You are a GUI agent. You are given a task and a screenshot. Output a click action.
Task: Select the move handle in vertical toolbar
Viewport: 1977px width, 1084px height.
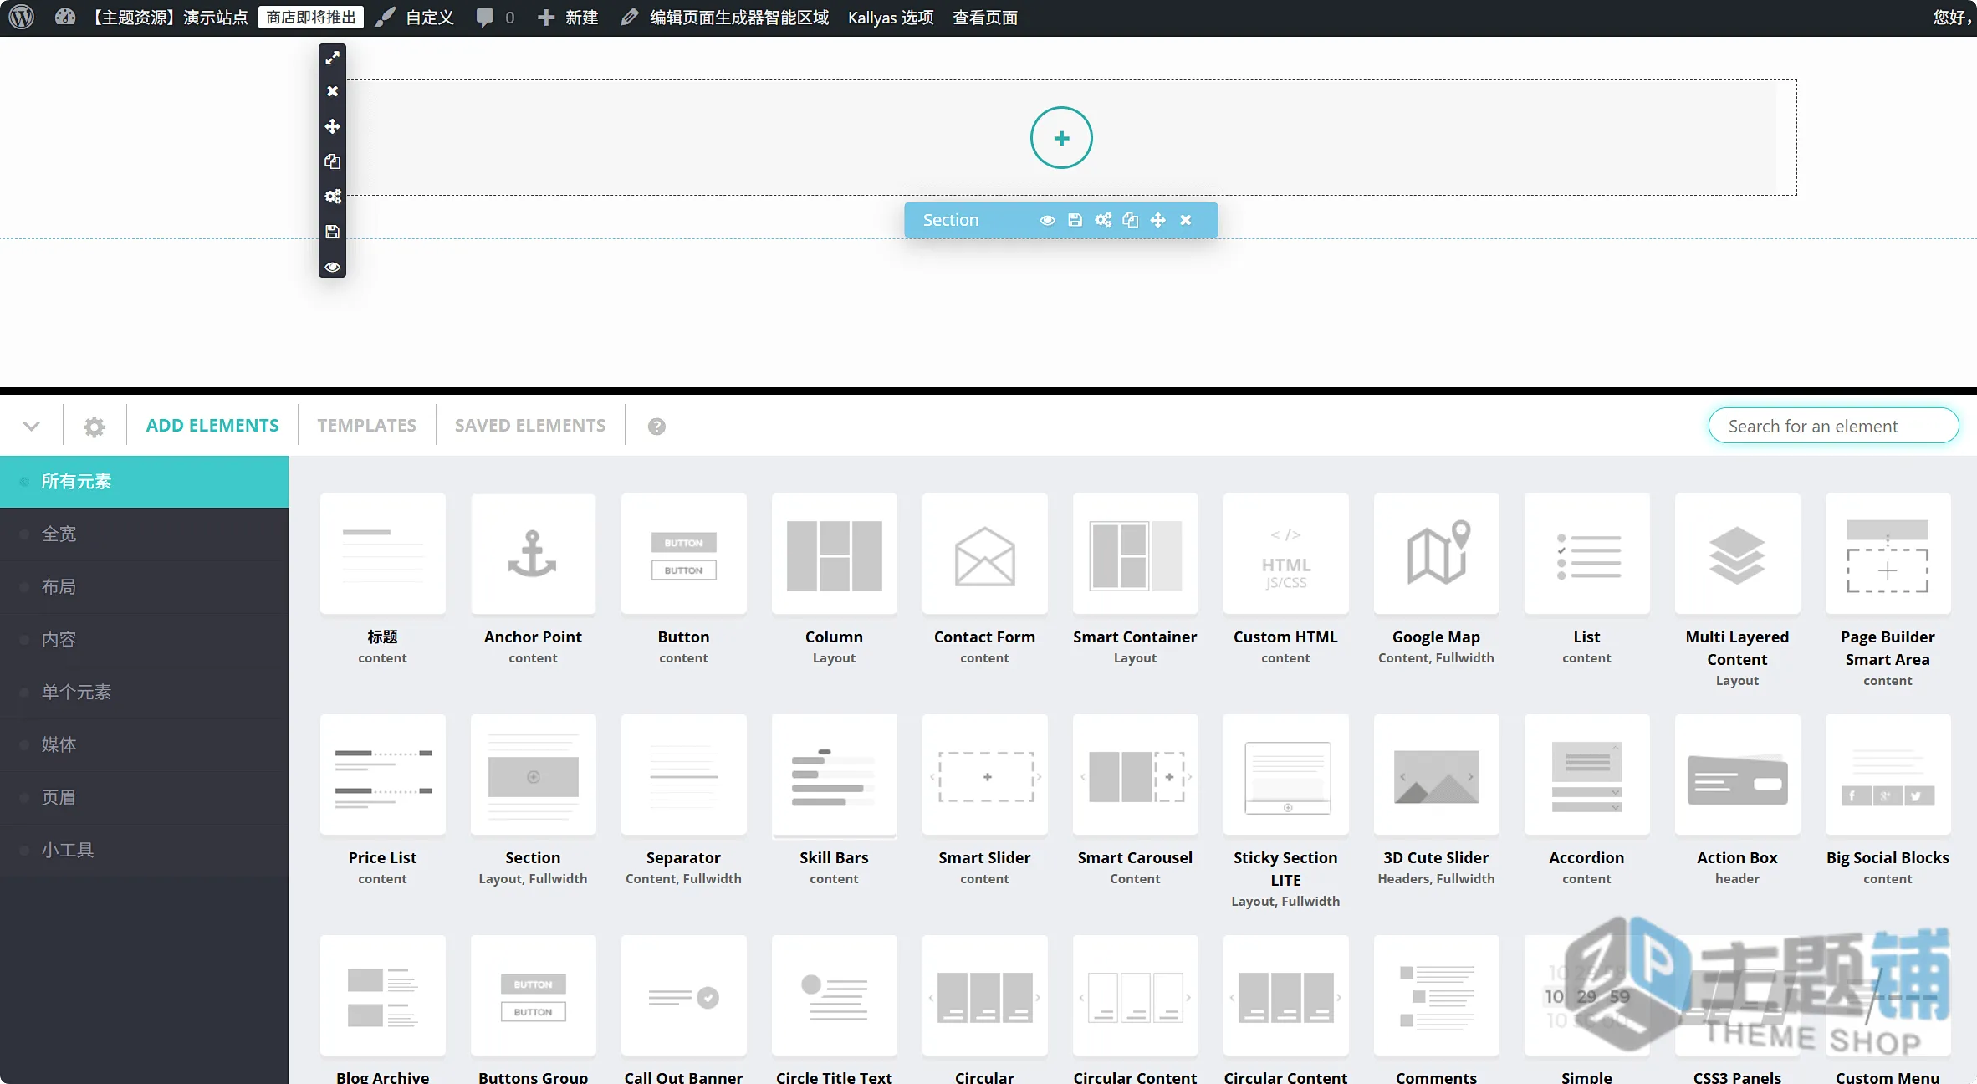click(332, 126)
